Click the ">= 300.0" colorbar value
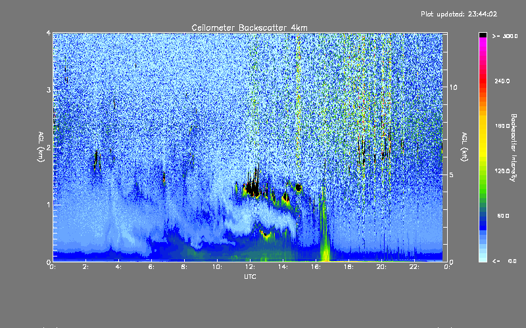526x328 pixels. [x=505, y=36]
